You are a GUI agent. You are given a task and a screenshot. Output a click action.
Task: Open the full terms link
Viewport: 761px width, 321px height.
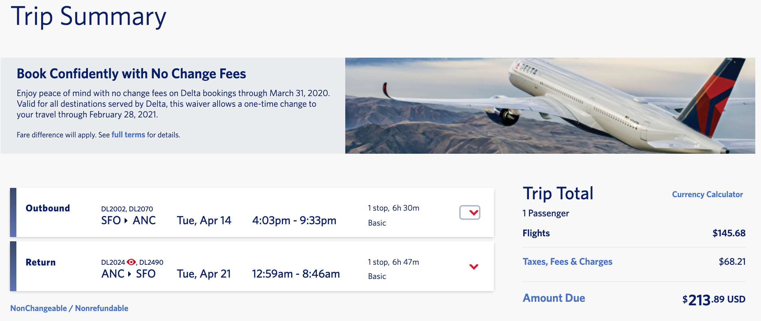[128, 135]
